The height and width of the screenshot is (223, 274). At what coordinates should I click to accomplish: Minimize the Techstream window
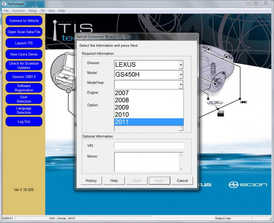[248, 3]
